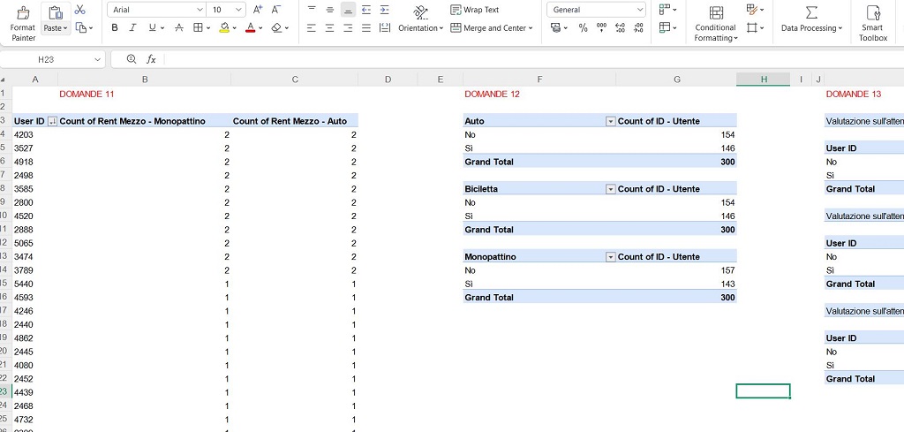The width and height of the screenshot is (904, 432).
Task: Select the DOMANDE 11 heading cell
Action: click(x=144, y=94)
